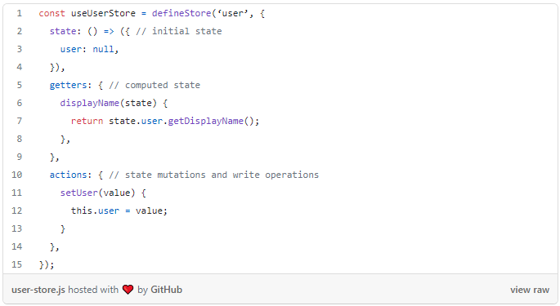Screen dimensions: 560x306
Task: Click the setUser action definition
Action: [x=79, y=193]
